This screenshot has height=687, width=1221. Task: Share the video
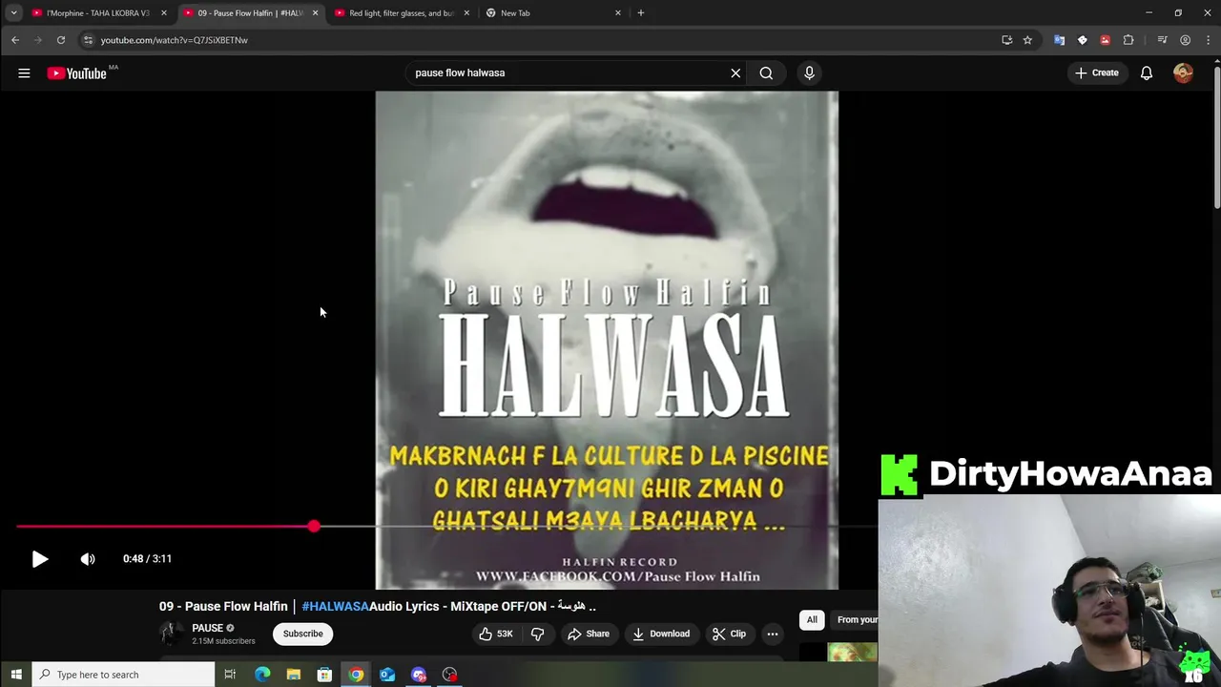(588, 634)
